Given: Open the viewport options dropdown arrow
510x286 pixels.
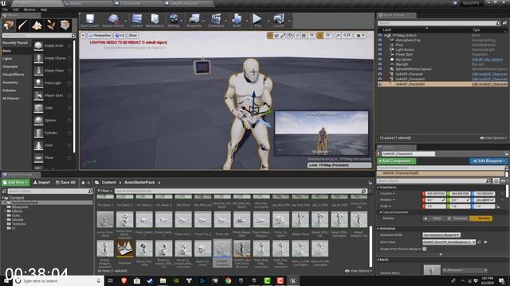Looking at the screenshot, I should click(83, 35).
